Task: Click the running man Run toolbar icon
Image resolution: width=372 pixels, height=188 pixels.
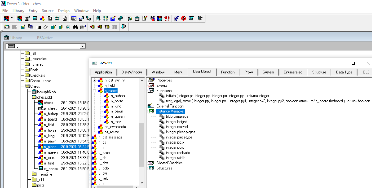Action: click(176, 18)
